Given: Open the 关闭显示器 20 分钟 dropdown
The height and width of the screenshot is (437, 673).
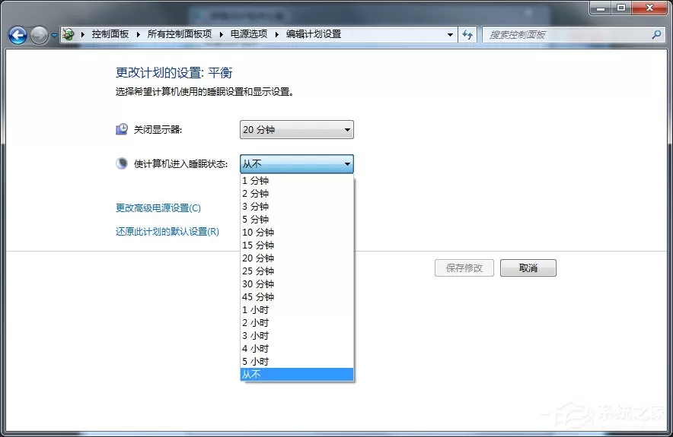Looking at the screenshot, I should coord(297,130).
